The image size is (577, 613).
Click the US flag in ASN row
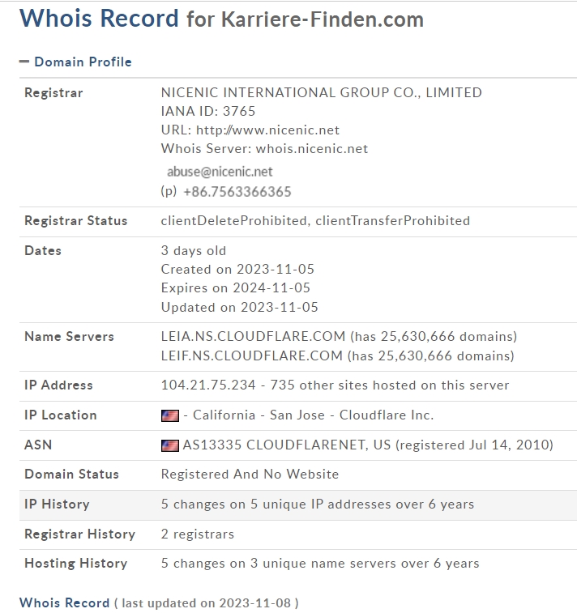pos(169,445)
